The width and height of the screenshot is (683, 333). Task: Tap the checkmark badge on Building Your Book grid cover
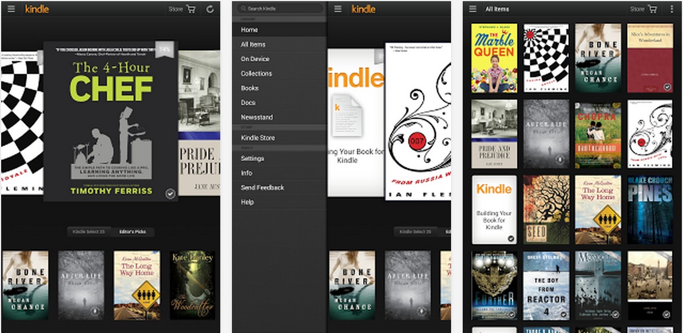(511, 239)
